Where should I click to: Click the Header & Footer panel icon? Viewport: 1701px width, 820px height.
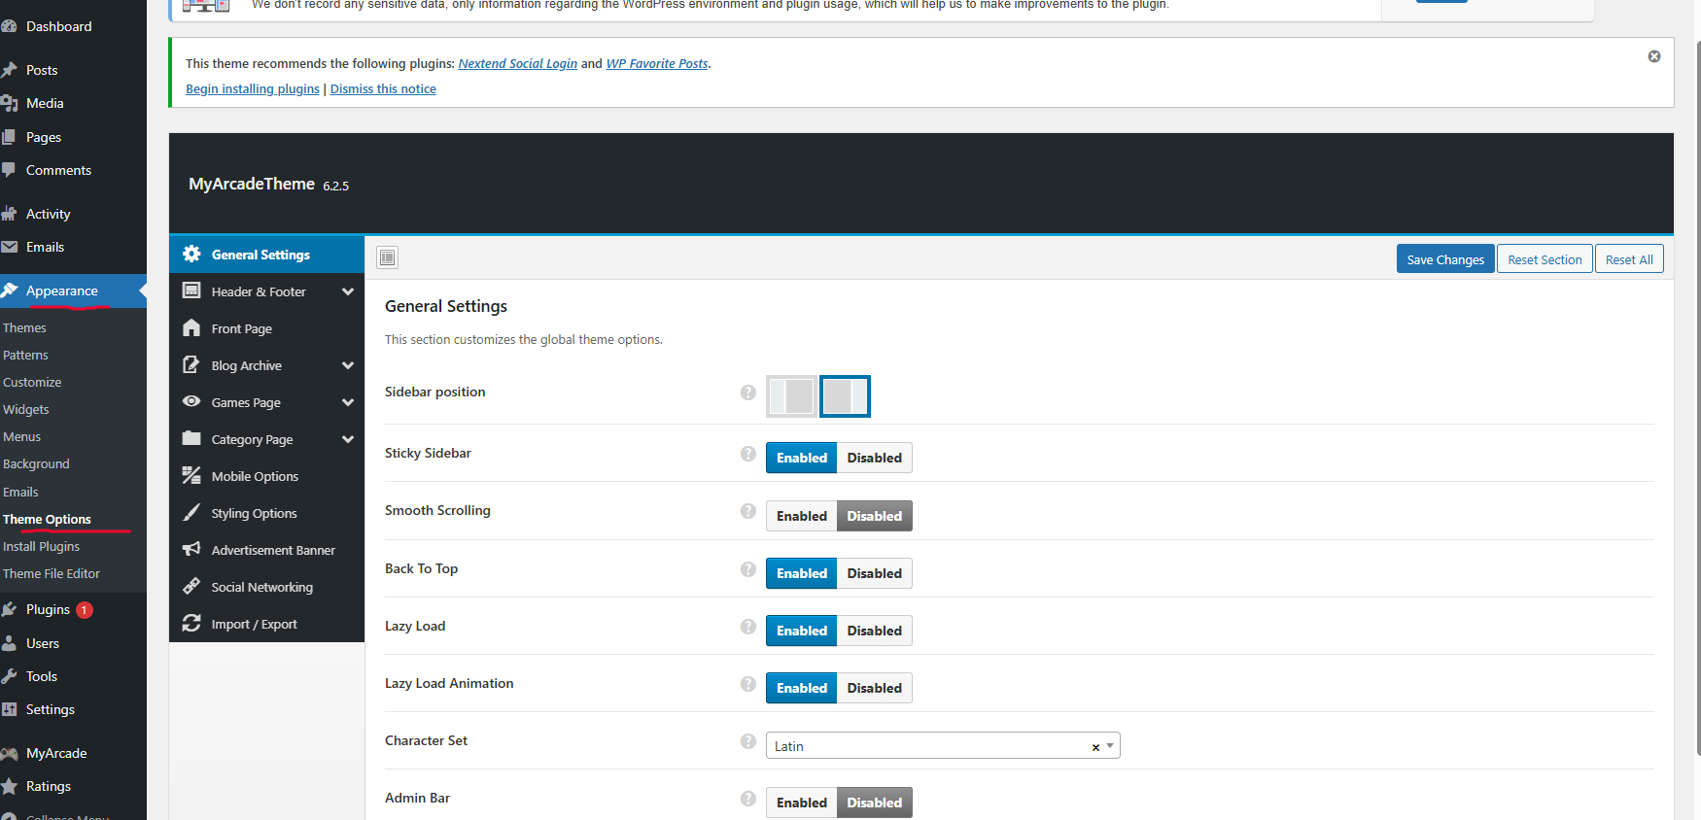pyautogui.click(x=191, y=290)
